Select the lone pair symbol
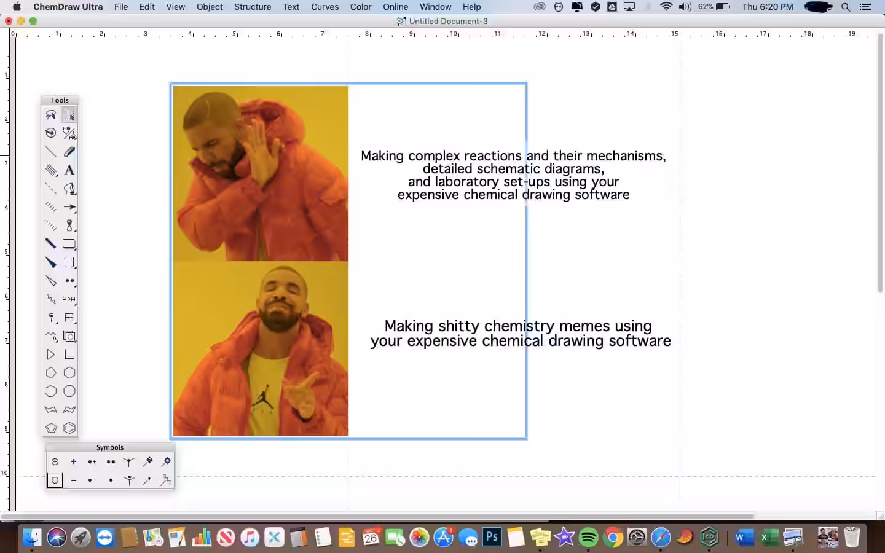 [111, 462]
